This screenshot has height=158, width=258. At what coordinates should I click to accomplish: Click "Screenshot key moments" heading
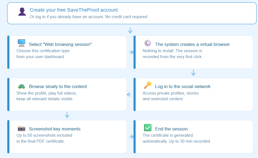55,129
